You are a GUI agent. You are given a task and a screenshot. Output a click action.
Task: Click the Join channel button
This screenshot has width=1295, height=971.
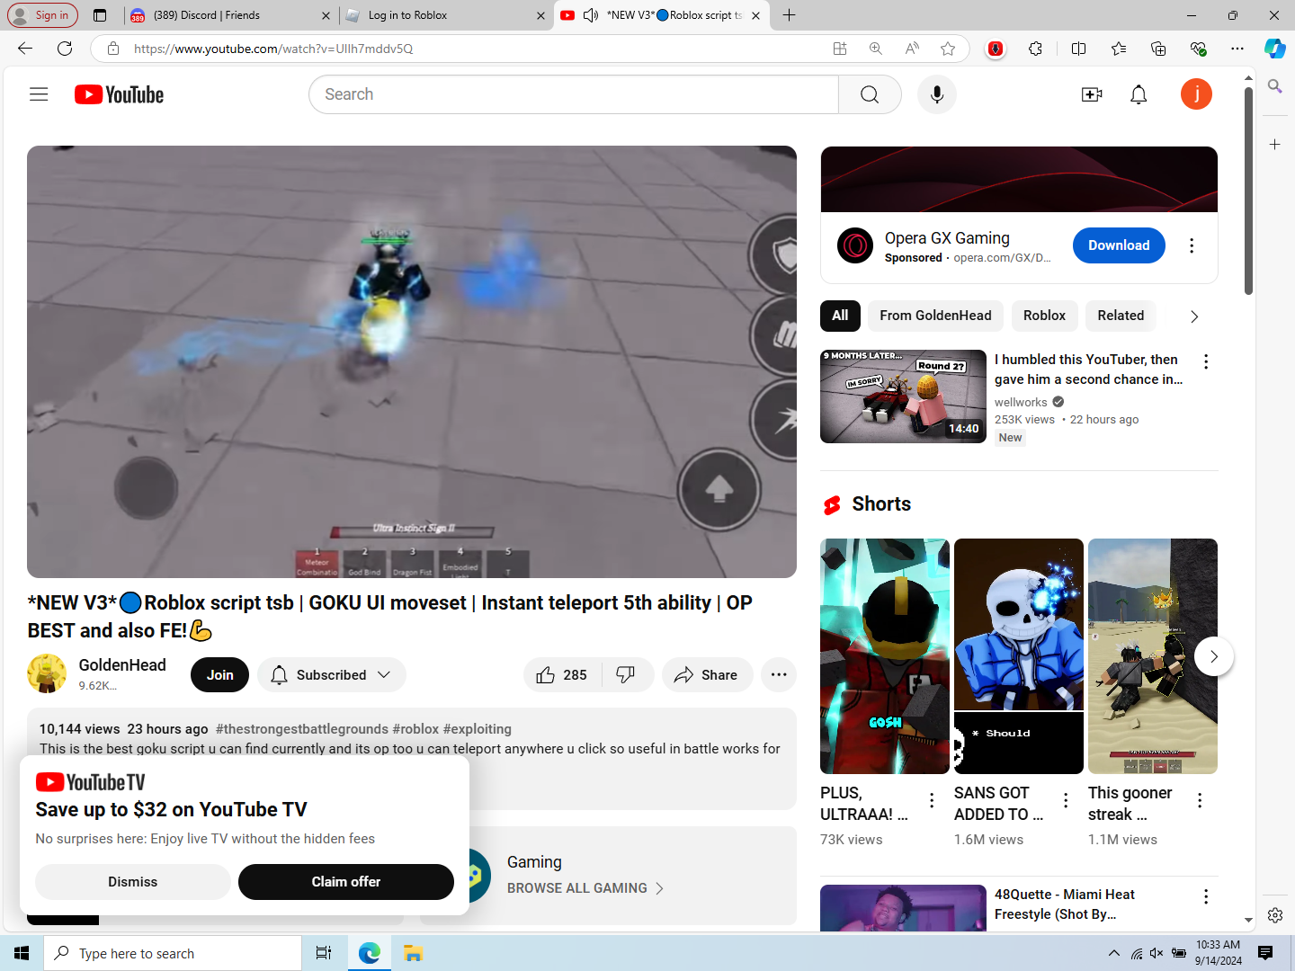pyautogui.click(x=219, y=675)
